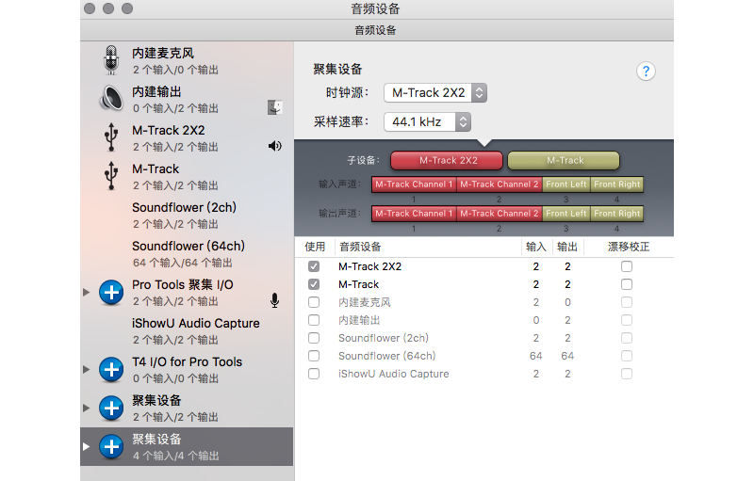Enable the 内建麦克风 use checkbox
The height and width of the screenshot is (481, 754).
click(x=314, y=302)
